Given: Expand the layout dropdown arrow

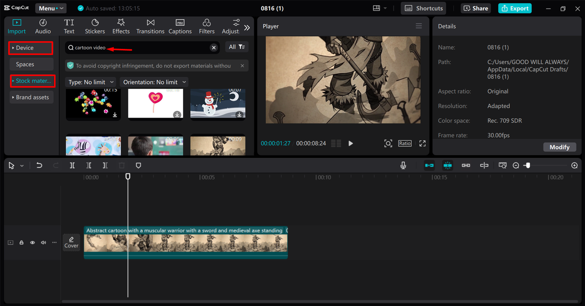Looking at the screenshot, I should pos(385,8).
